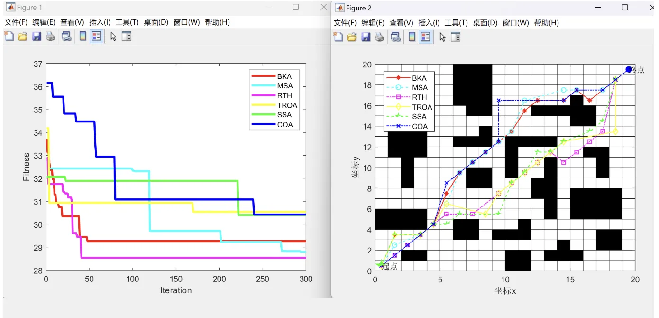
Task: Print figure icon in Figure 2 toolbar
Action: [379, 37]
